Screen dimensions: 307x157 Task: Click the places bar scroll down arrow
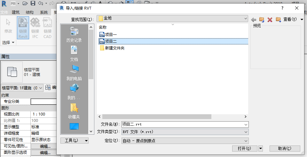pos(91,131)
